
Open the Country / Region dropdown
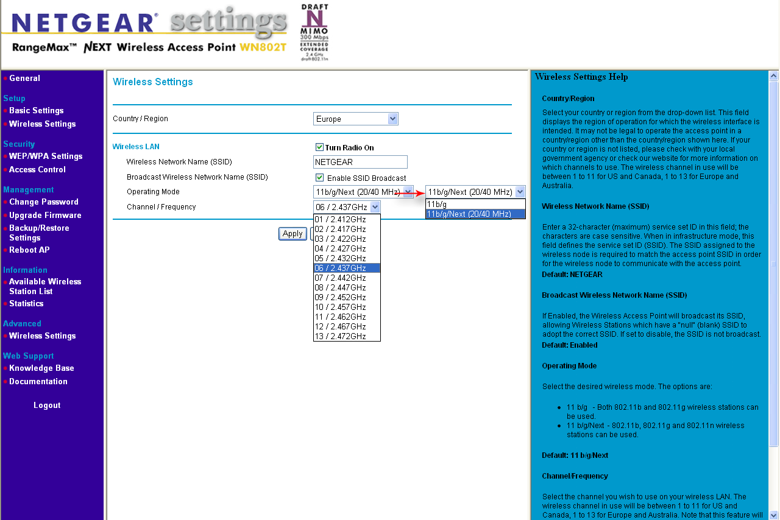click(356, 119)
